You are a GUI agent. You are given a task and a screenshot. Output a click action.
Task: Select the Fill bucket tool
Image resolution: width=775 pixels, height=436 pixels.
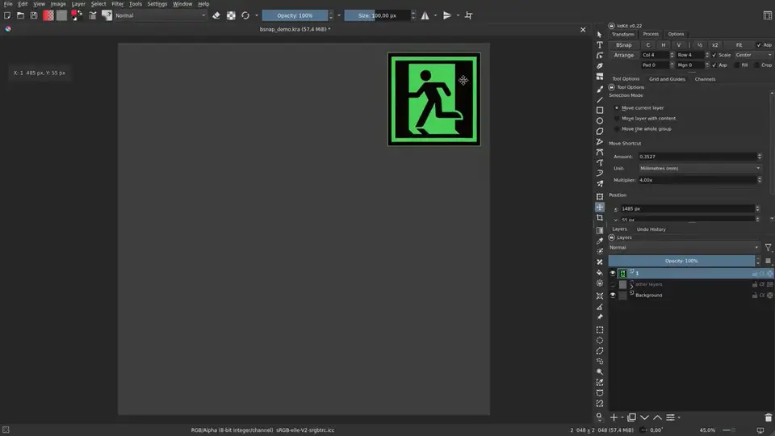coord(600,272)
